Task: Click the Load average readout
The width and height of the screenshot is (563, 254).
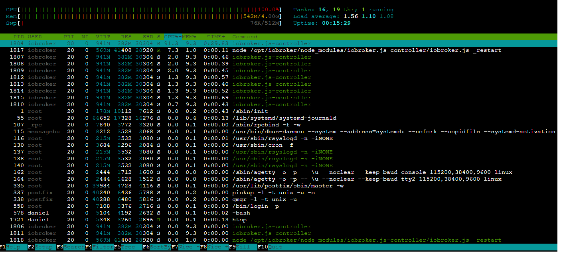Action: point(343,16)
